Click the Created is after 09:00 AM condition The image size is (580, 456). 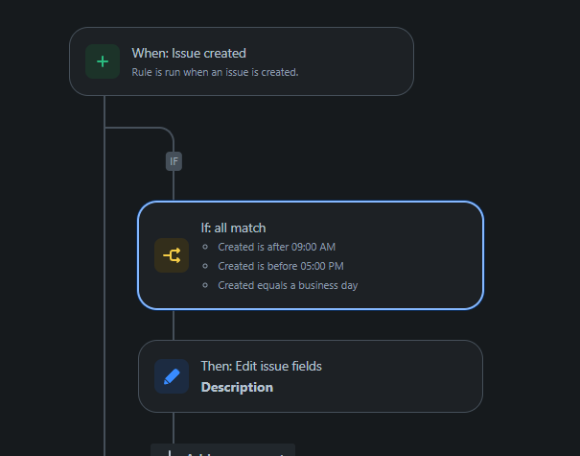(x=277, y=247)
